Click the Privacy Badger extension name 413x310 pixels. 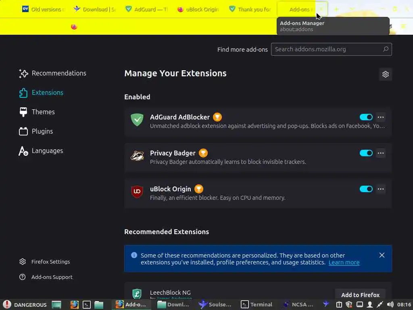[173, 153]
